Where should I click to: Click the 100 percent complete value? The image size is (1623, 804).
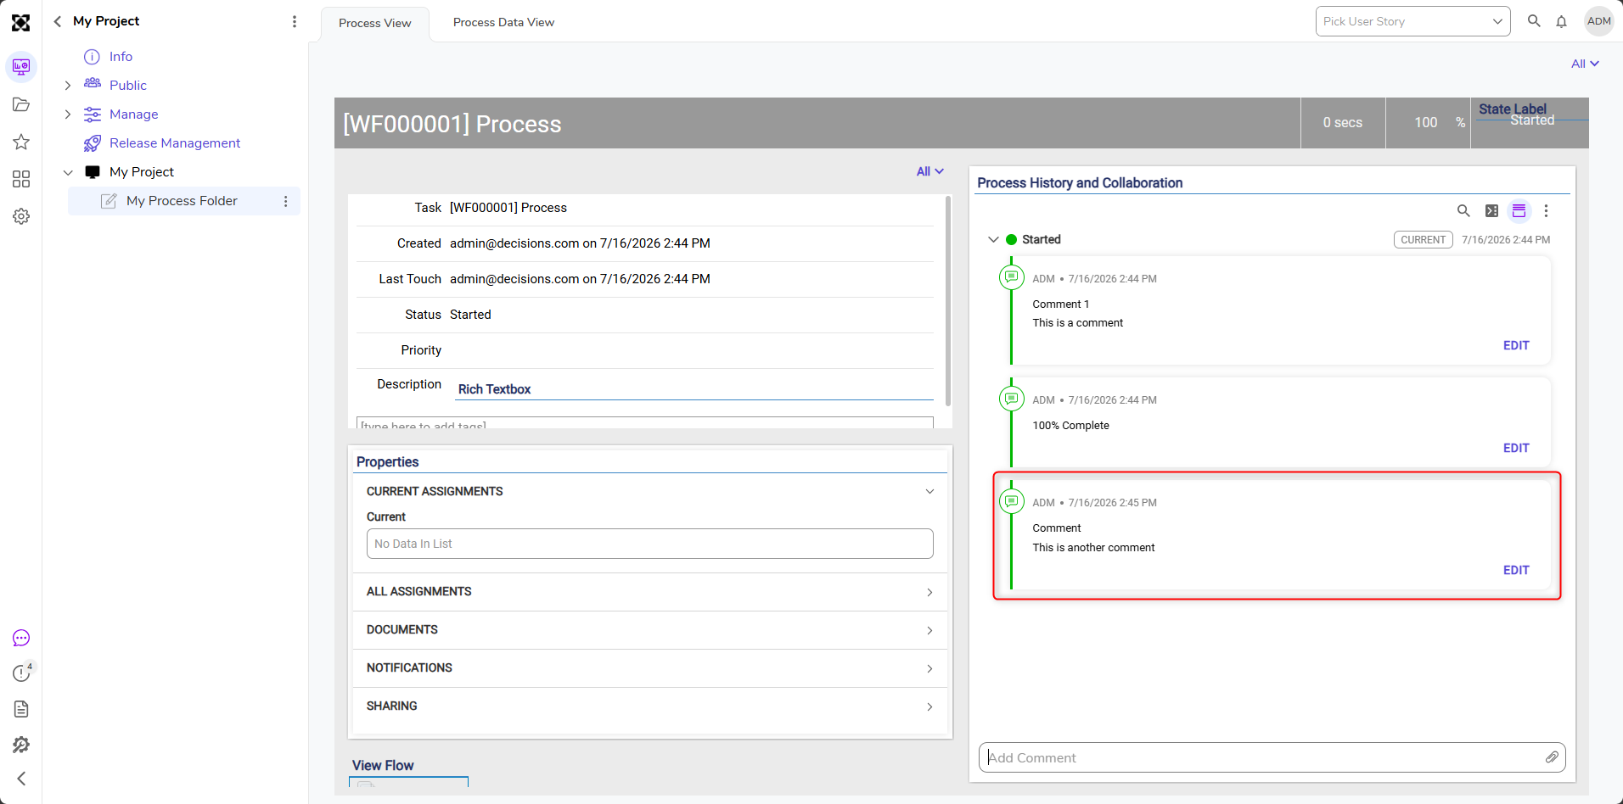coord(1426,123)
